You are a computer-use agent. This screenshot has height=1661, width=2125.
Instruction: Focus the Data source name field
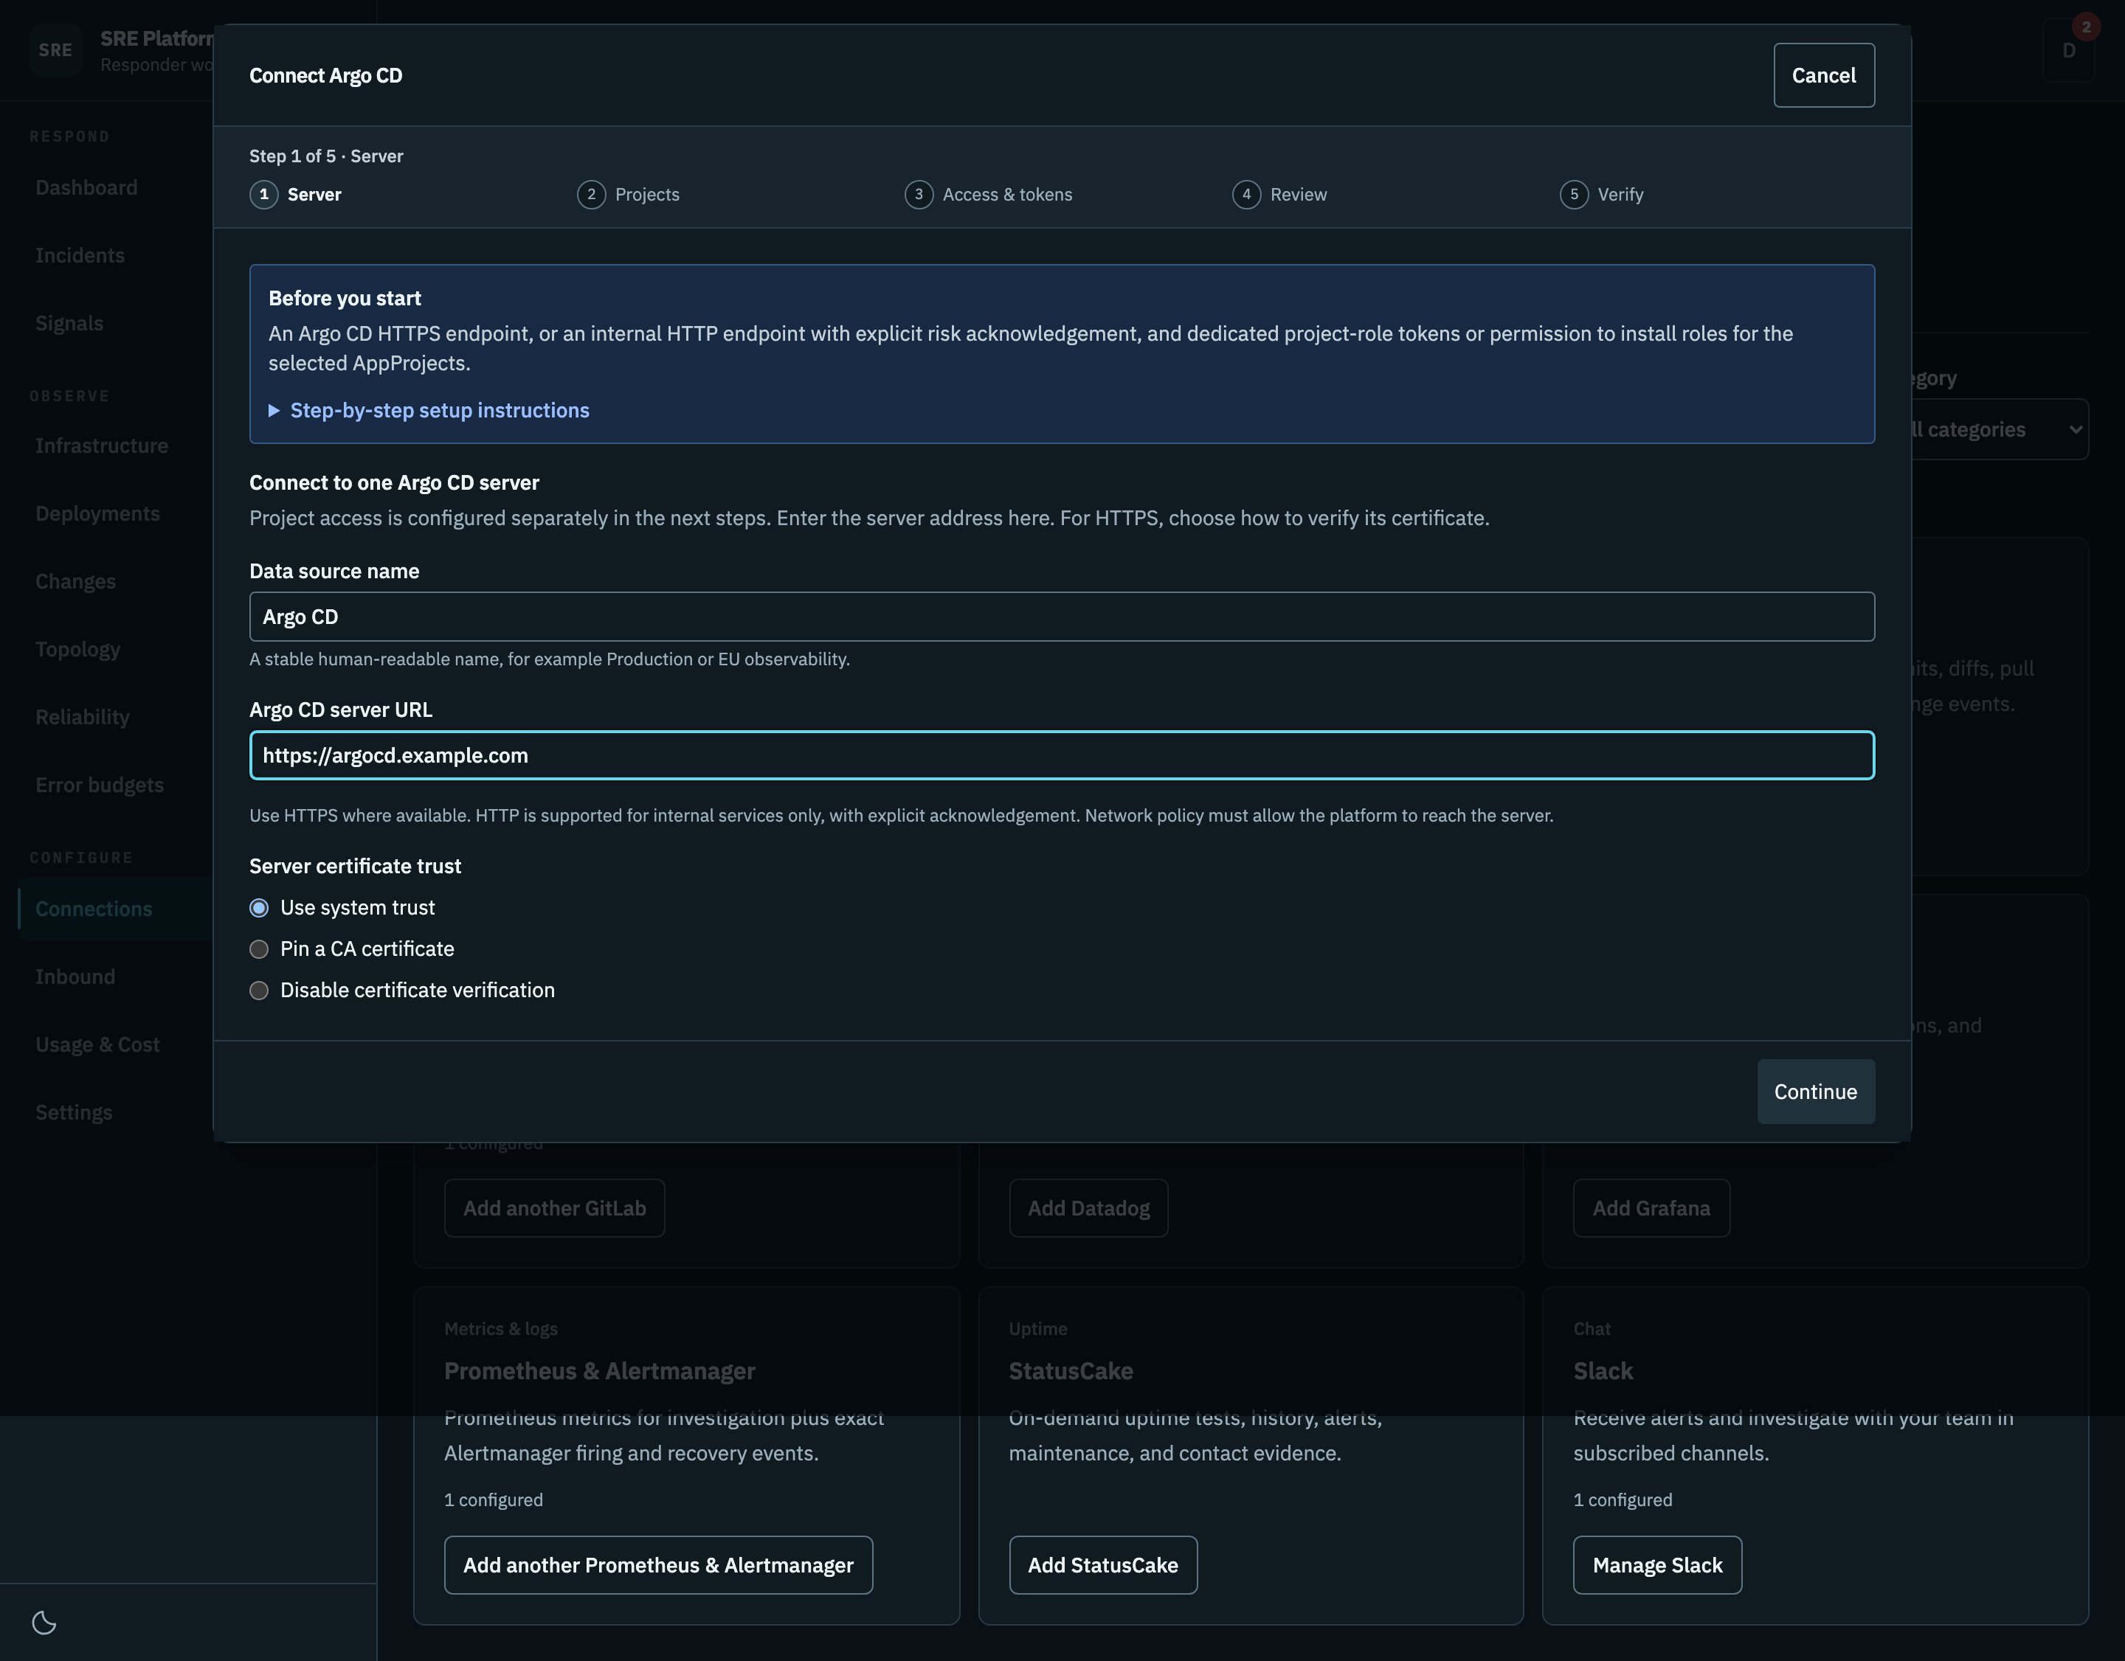1062,617
